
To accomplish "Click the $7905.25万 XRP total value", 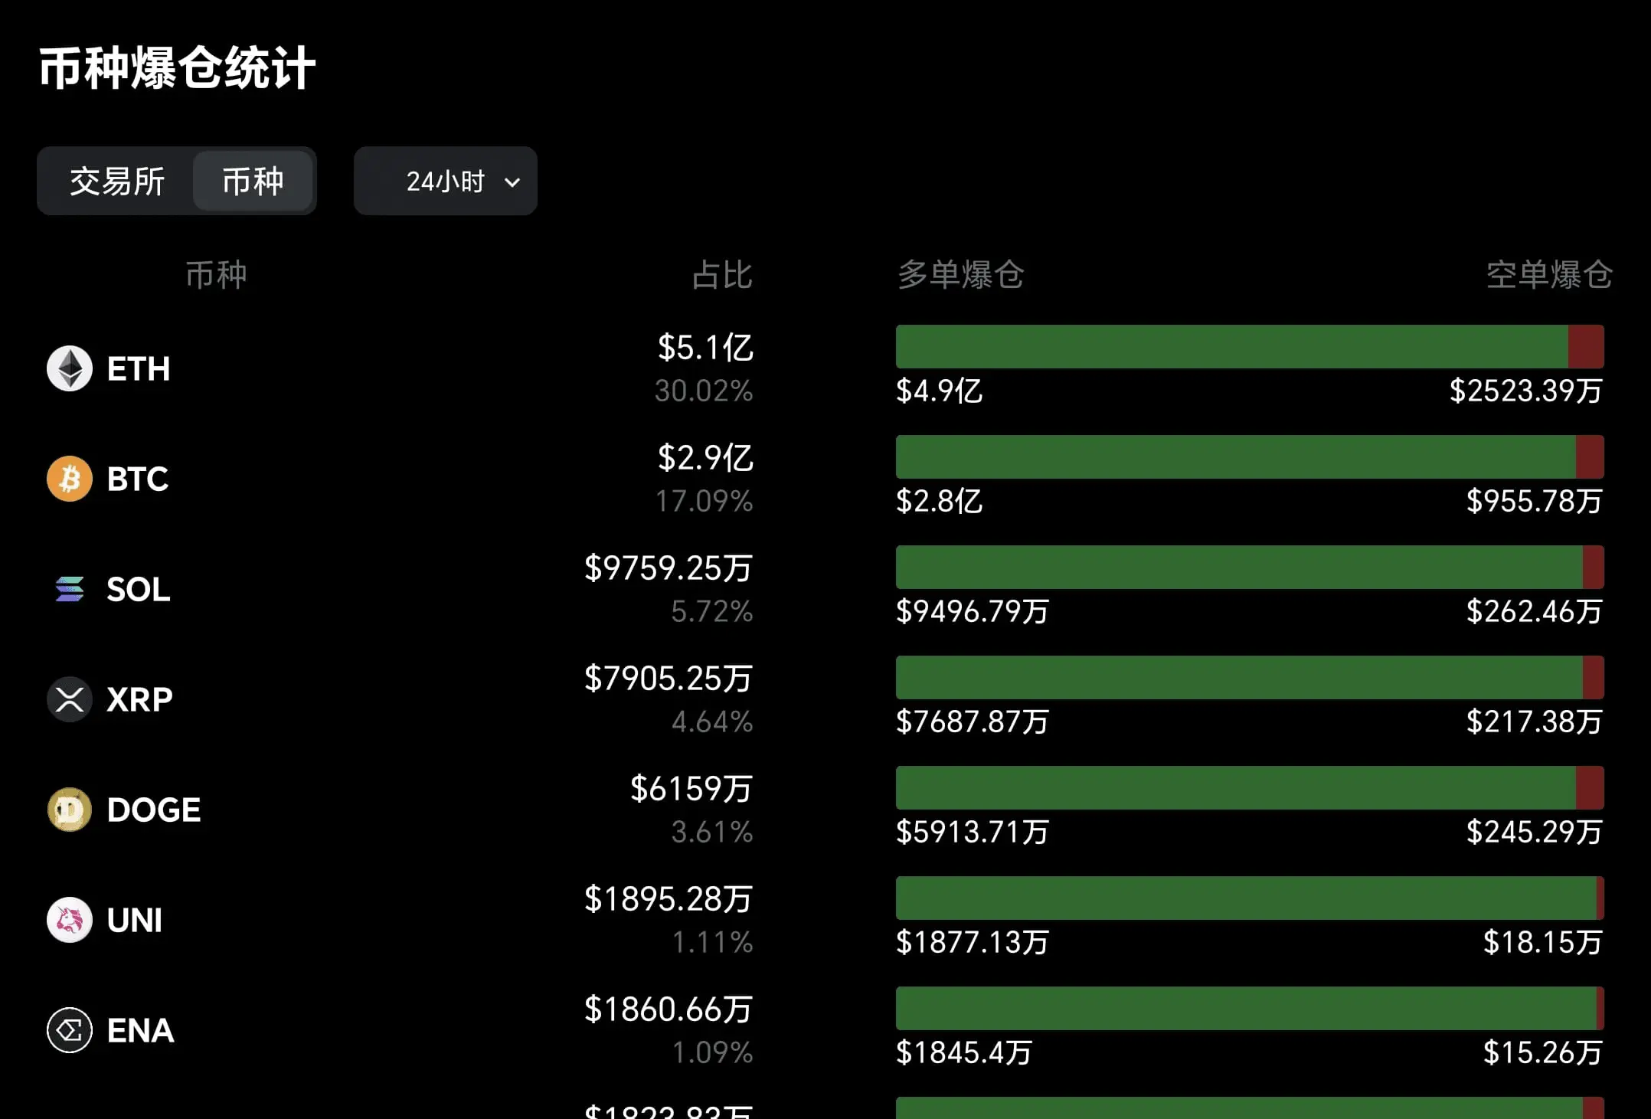I will coord(669,679).
